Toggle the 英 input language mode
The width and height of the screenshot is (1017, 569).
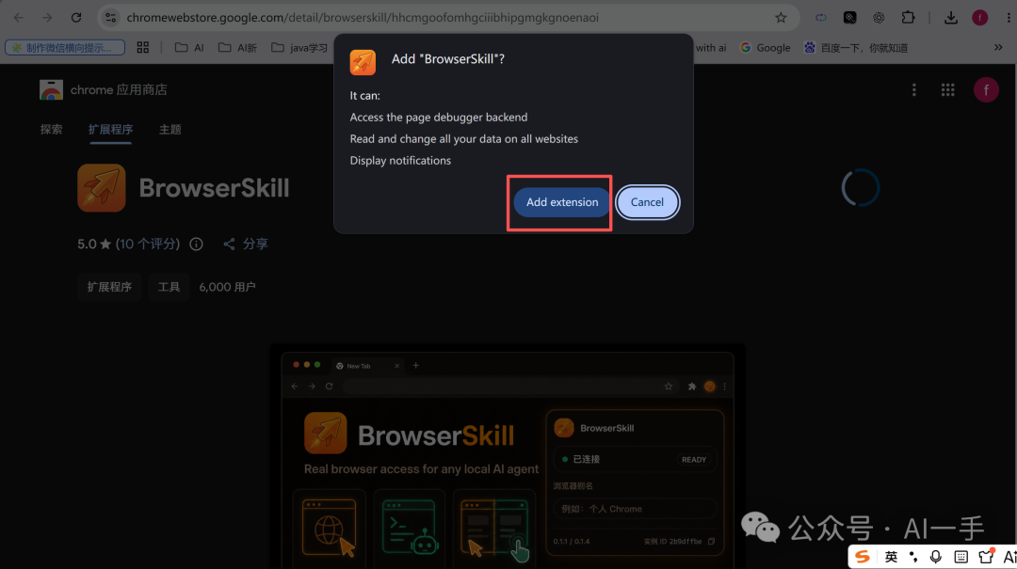tap(891, 557)
